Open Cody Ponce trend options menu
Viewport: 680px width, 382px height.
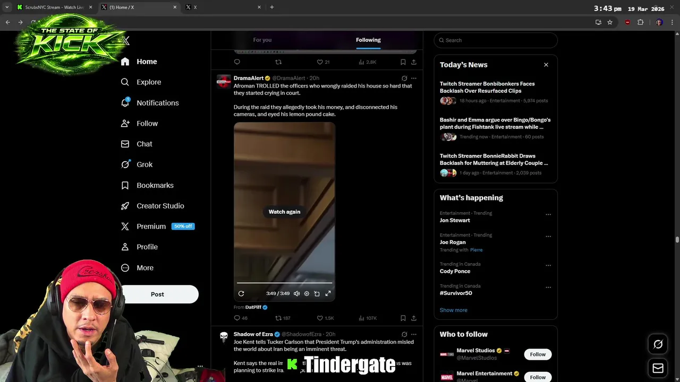pyautogui.click(x=548, y=265)
